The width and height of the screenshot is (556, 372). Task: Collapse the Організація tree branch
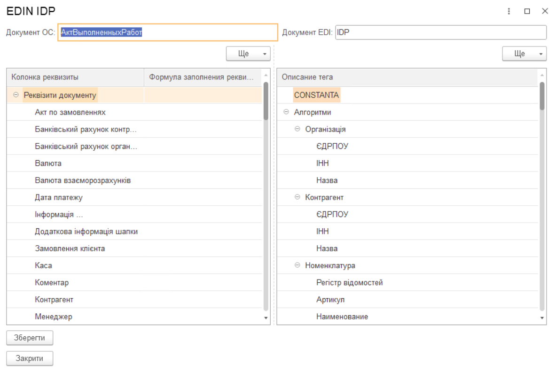coord(297,129)
